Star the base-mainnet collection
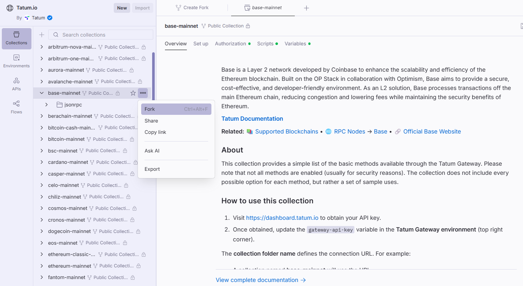Screen dimensions: 523x286 pos(133,93)
